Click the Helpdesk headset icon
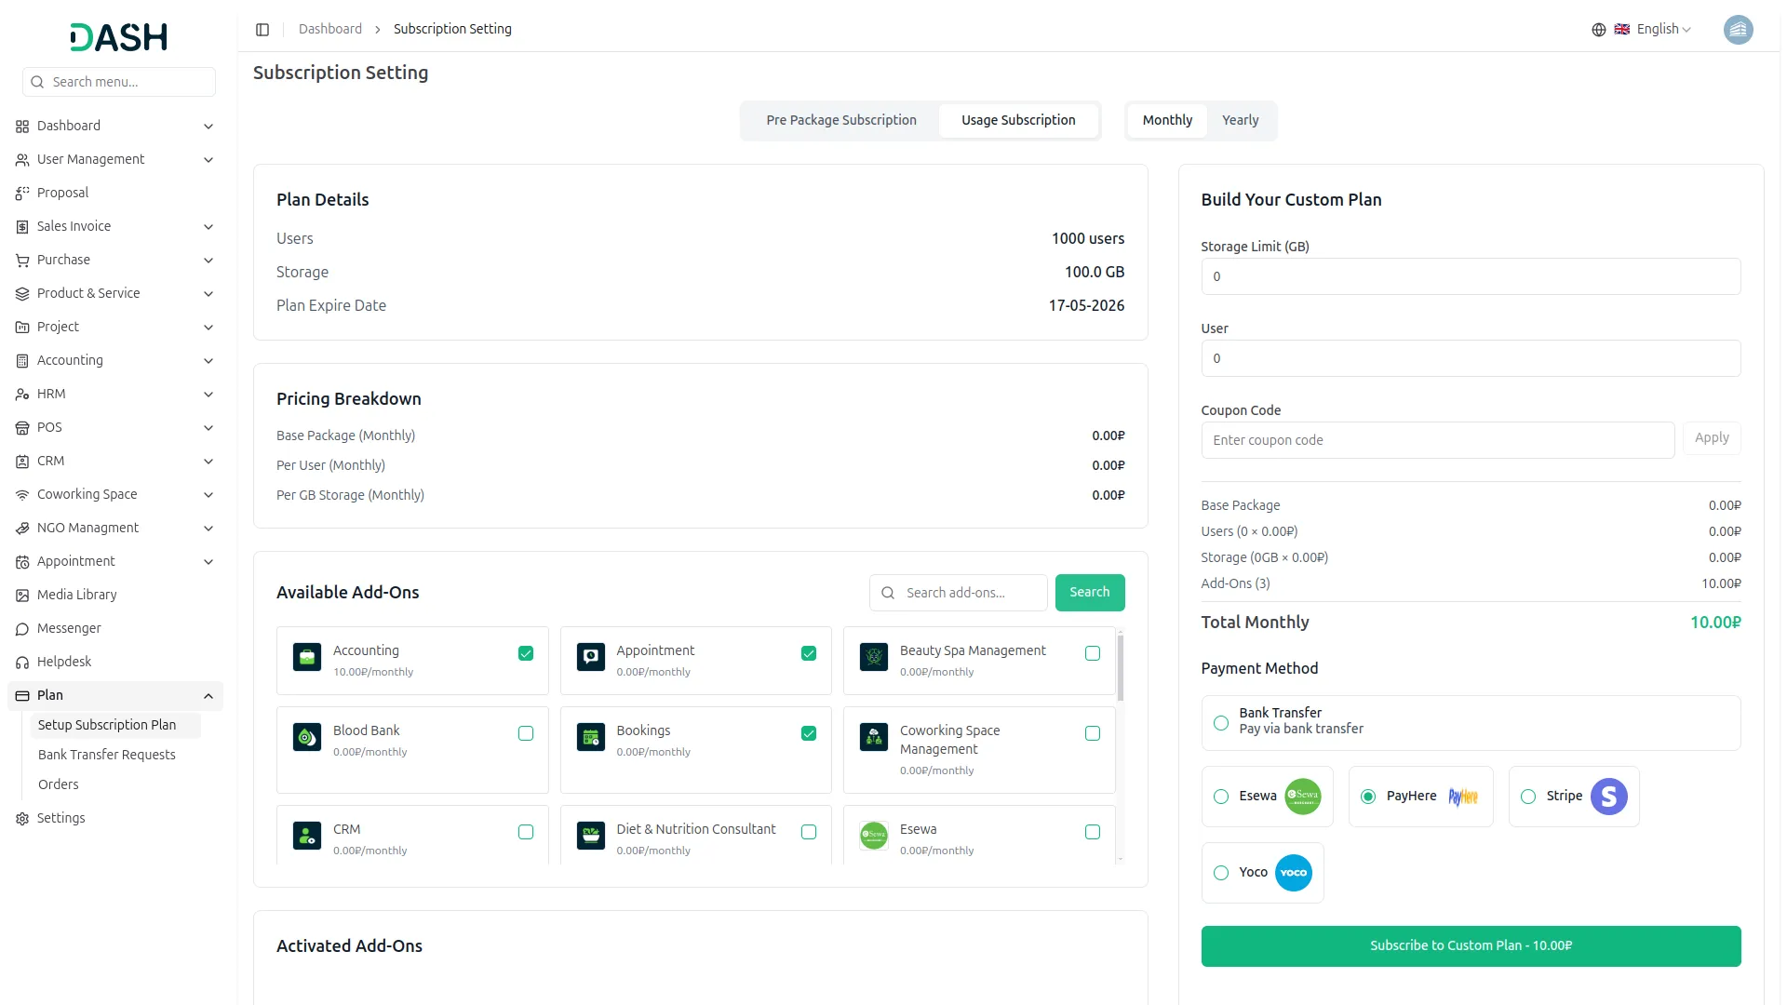The image size is (1787, 1005). (22, 663)
